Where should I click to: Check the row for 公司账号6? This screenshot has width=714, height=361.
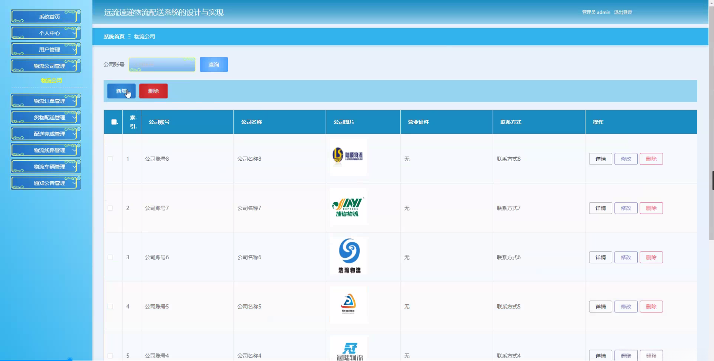coord(110,257)
